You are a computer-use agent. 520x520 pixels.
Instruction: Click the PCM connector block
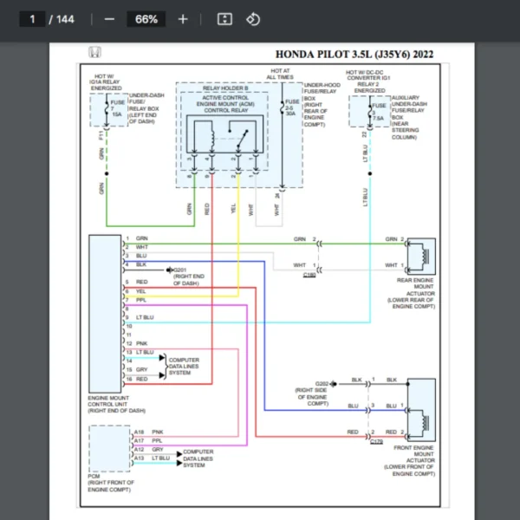108,447
